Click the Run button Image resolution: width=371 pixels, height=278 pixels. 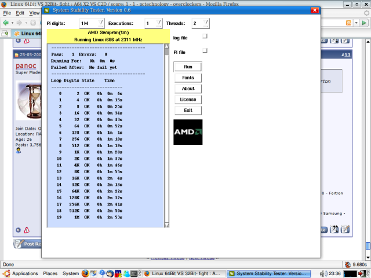click(188, 67)
